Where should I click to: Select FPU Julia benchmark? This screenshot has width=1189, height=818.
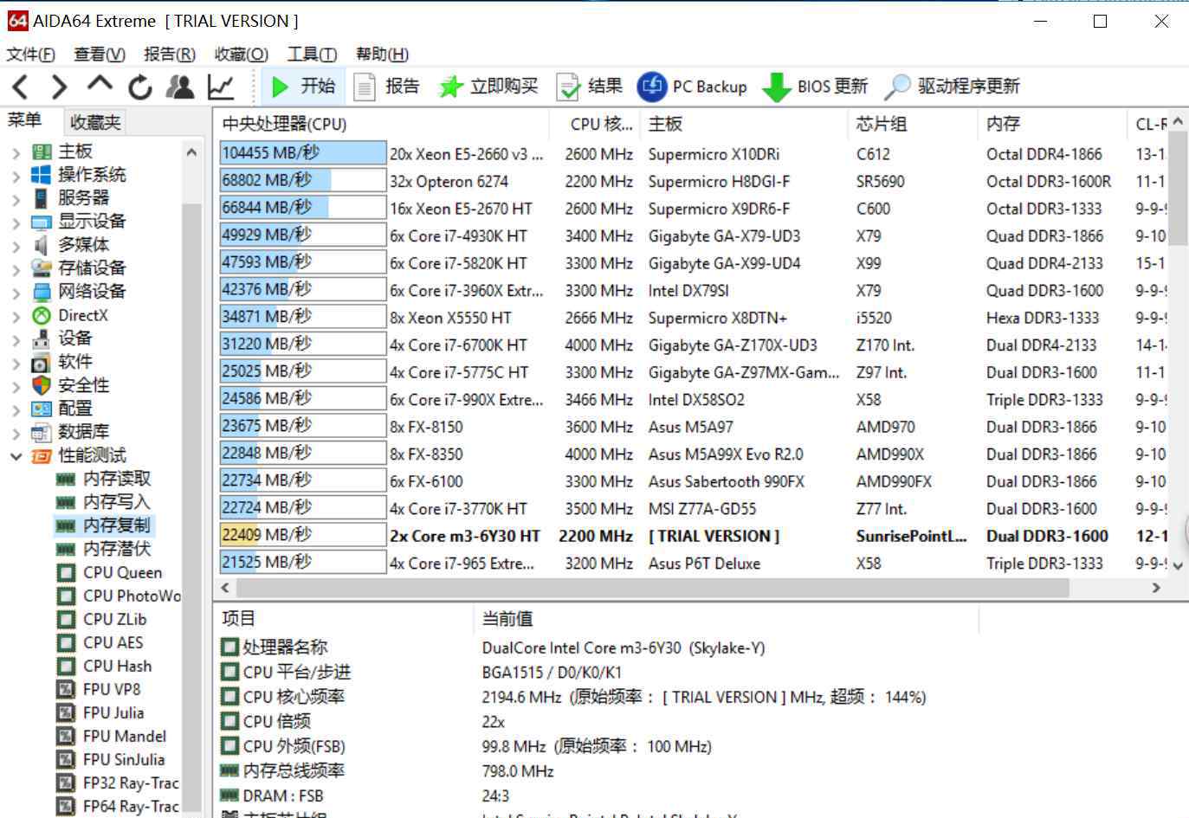113,712
